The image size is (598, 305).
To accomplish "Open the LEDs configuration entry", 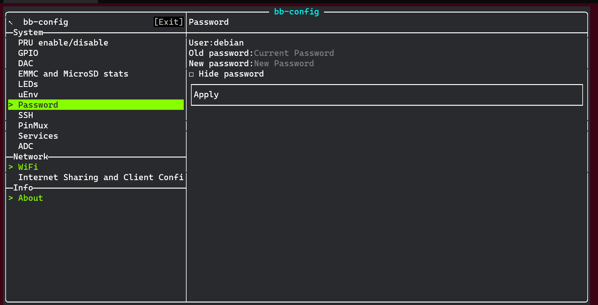I will click(x=28, y=84).
